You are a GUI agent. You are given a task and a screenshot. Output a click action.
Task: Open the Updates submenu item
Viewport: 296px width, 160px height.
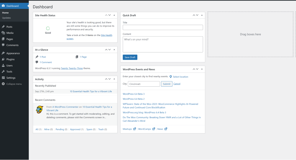(x=7, y=18)
